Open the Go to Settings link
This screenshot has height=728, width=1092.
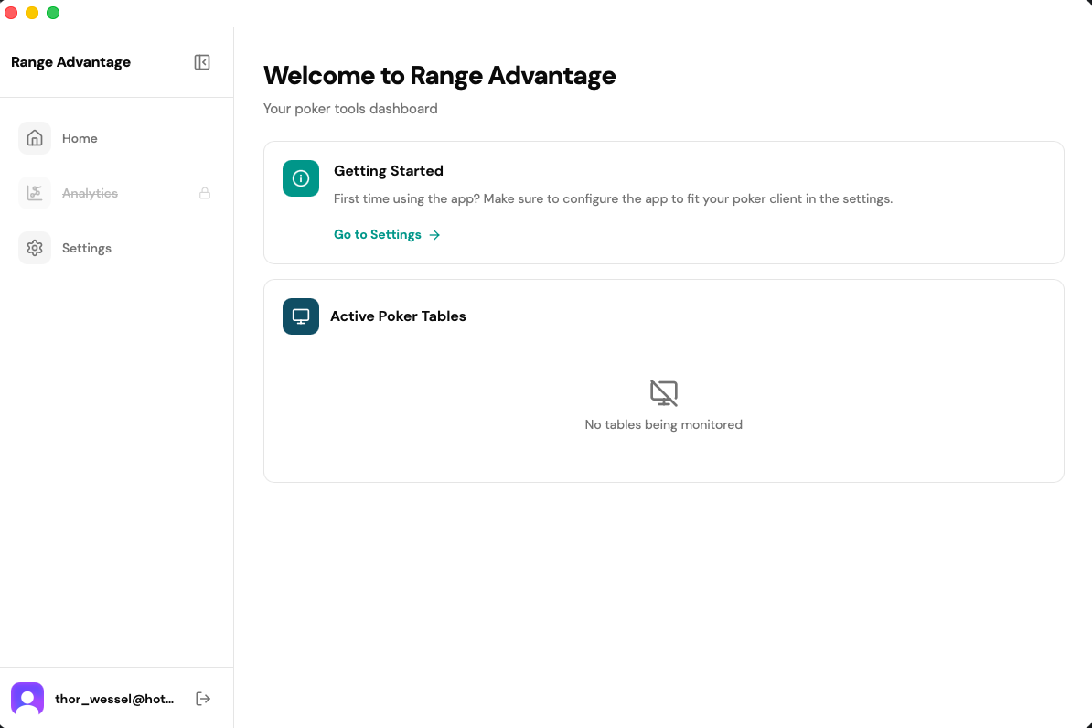point(377,234)
